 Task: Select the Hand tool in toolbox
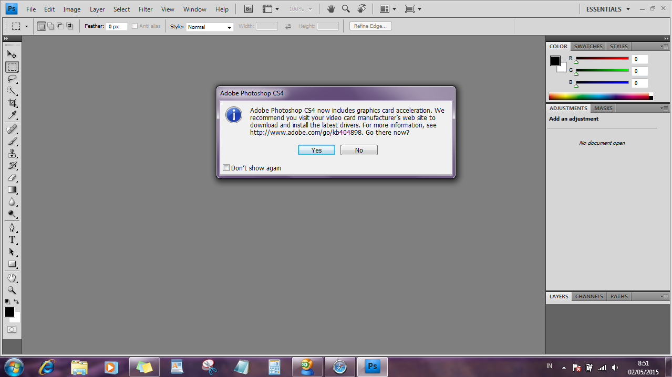pyautogui.click(x=12, y=278)
